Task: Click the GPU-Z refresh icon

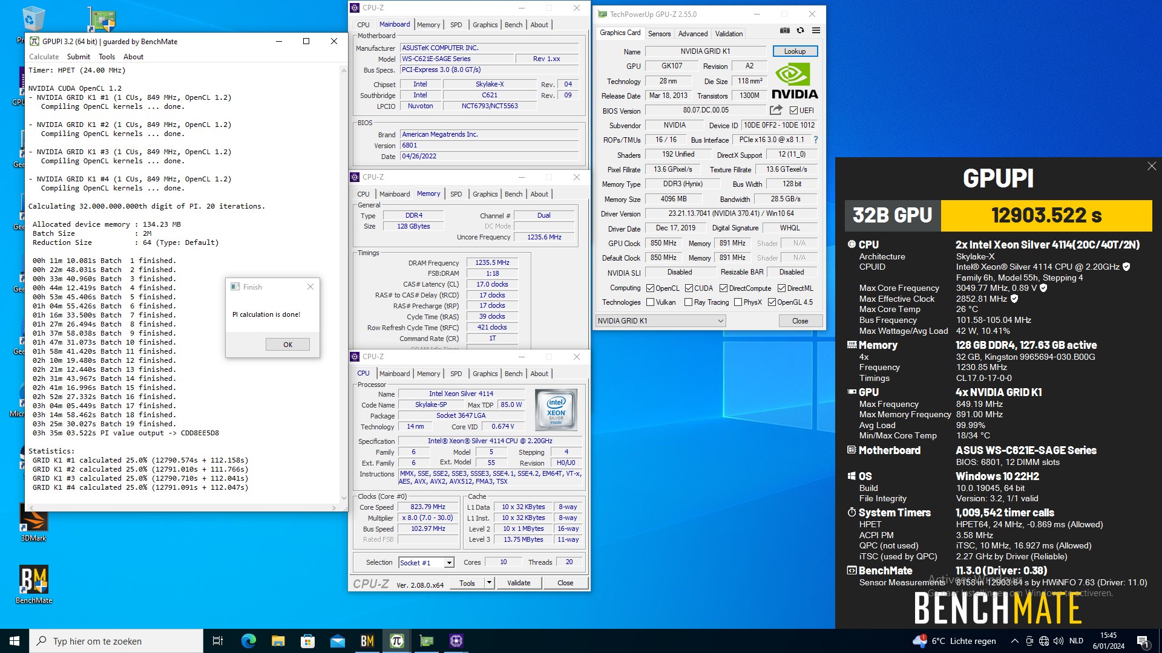Action: (x=800, y=30)
